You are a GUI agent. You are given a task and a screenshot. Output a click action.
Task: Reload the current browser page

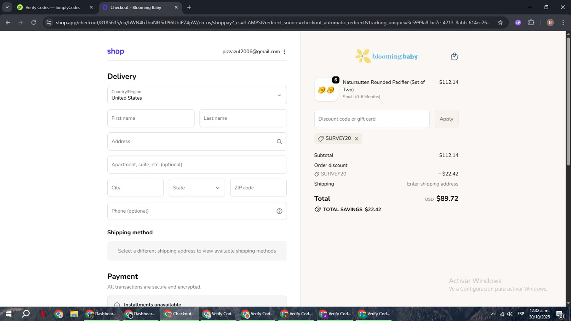[33, 22]
